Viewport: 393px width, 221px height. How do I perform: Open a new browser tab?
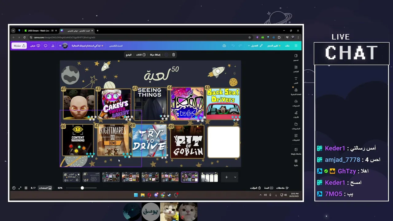coord(98,31)
